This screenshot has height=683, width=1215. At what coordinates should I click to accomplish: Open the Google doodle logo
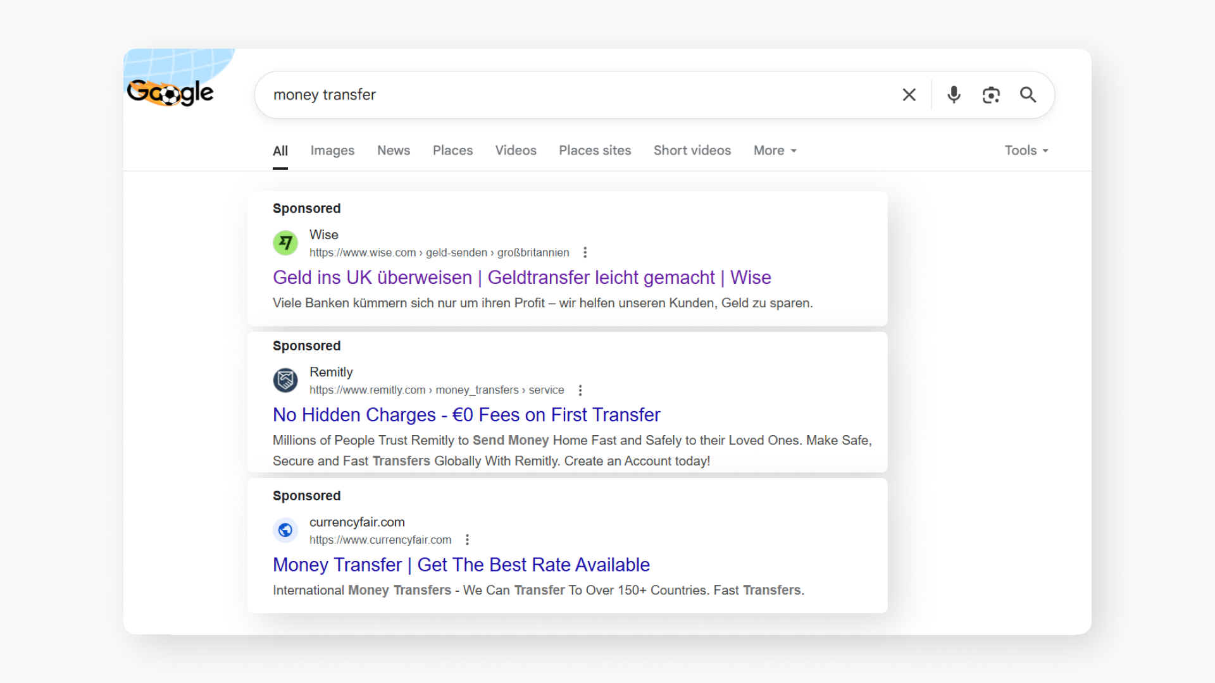(170, 92)
